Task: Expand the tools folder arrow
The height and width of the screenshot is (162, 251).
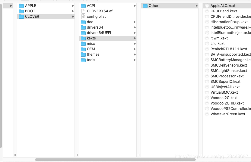Action: pos(135,60)
